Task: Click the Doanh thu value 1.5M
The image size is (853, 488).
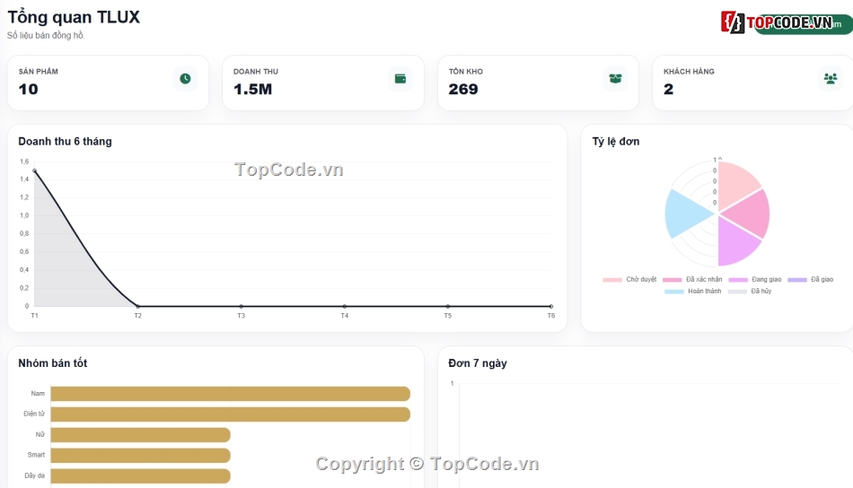Action: pos(252,89)
